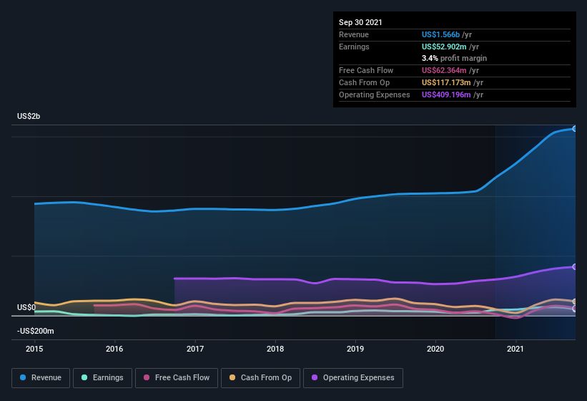Screen dimensions: 587x401
Task: Click the Operating Expenses line endpoint marker
Action: tap(574, 267)
